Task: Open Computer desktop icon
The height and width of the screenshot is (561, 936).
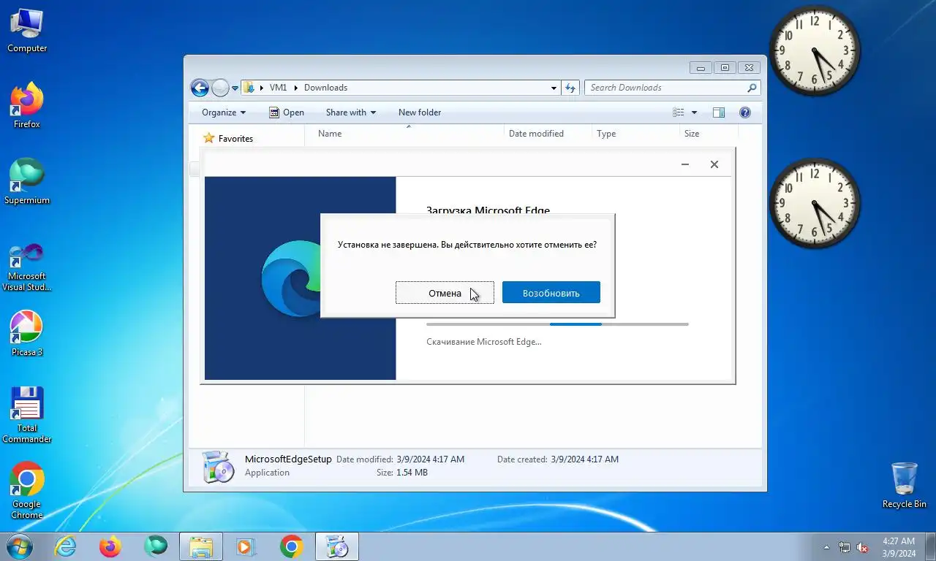Action: 27,31
